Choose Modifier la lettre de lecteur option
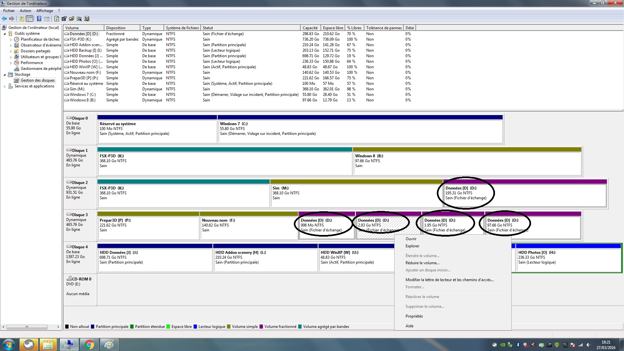This screenshot has width=624, height=351. [452, 280]
